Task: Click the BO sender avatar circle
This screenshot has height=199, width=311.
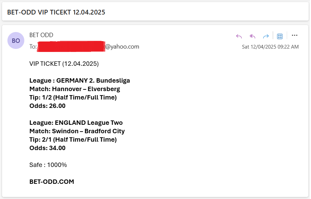Action: click(16, 40)
